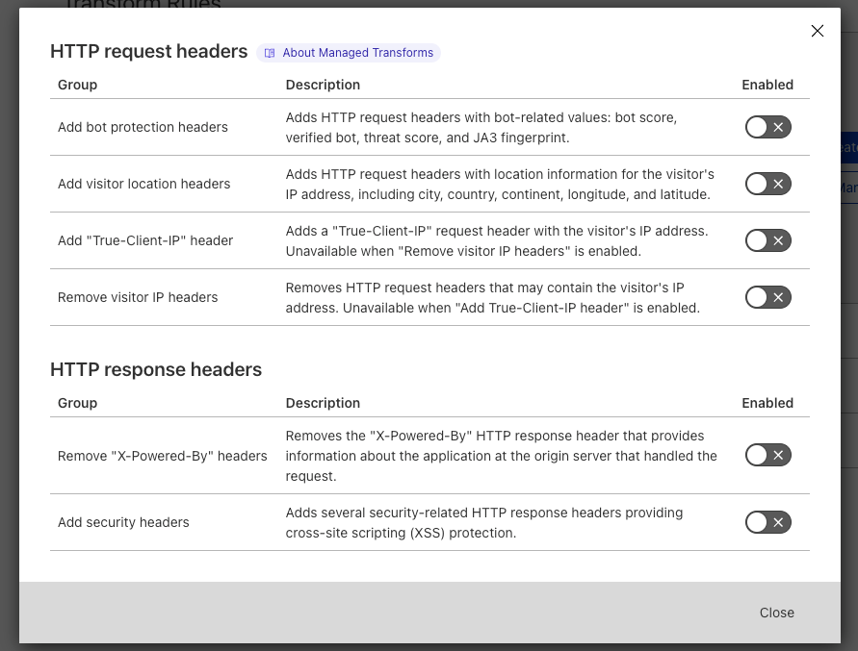Switch on Remove "X-Powered-By" headers toggle
The width and height of the screenshot is (858, 651).
click(x=767, y=455)
